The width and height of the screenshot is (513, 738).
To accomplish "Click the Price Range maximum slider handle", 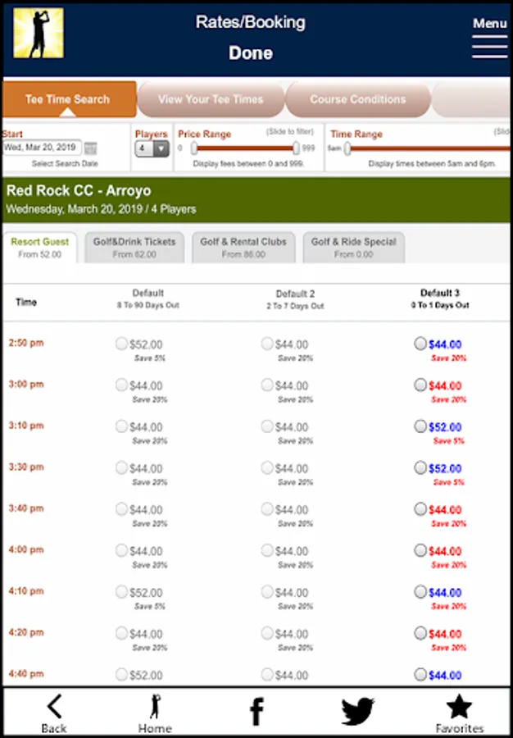I will pos(296,148).
